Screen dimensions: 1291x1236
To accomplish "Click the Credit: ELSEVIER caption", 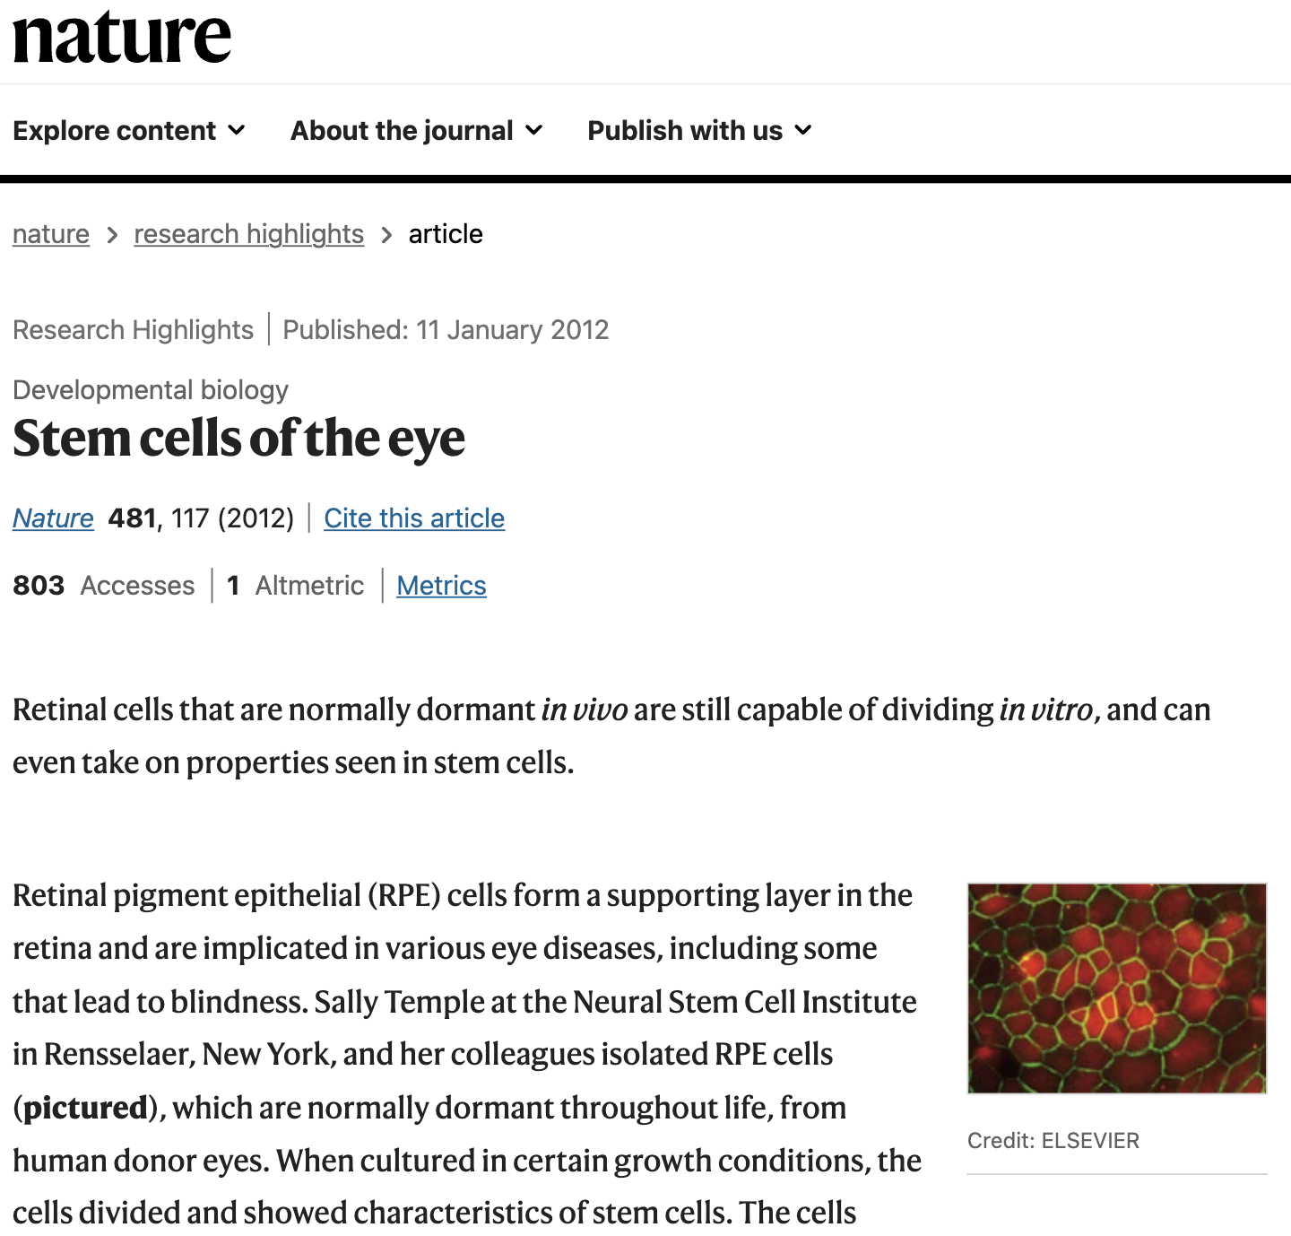I will [x=1053, y=1141].
